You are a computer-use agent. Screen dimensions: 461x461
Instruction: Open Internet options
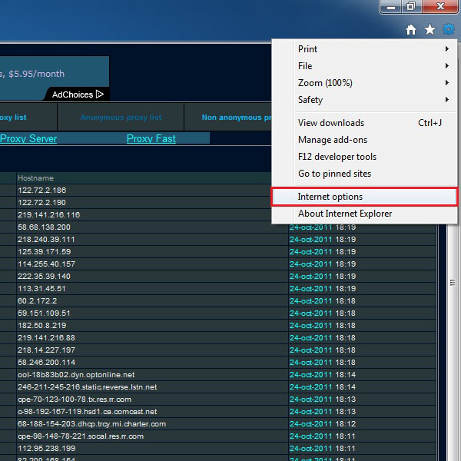click(364, 197)
